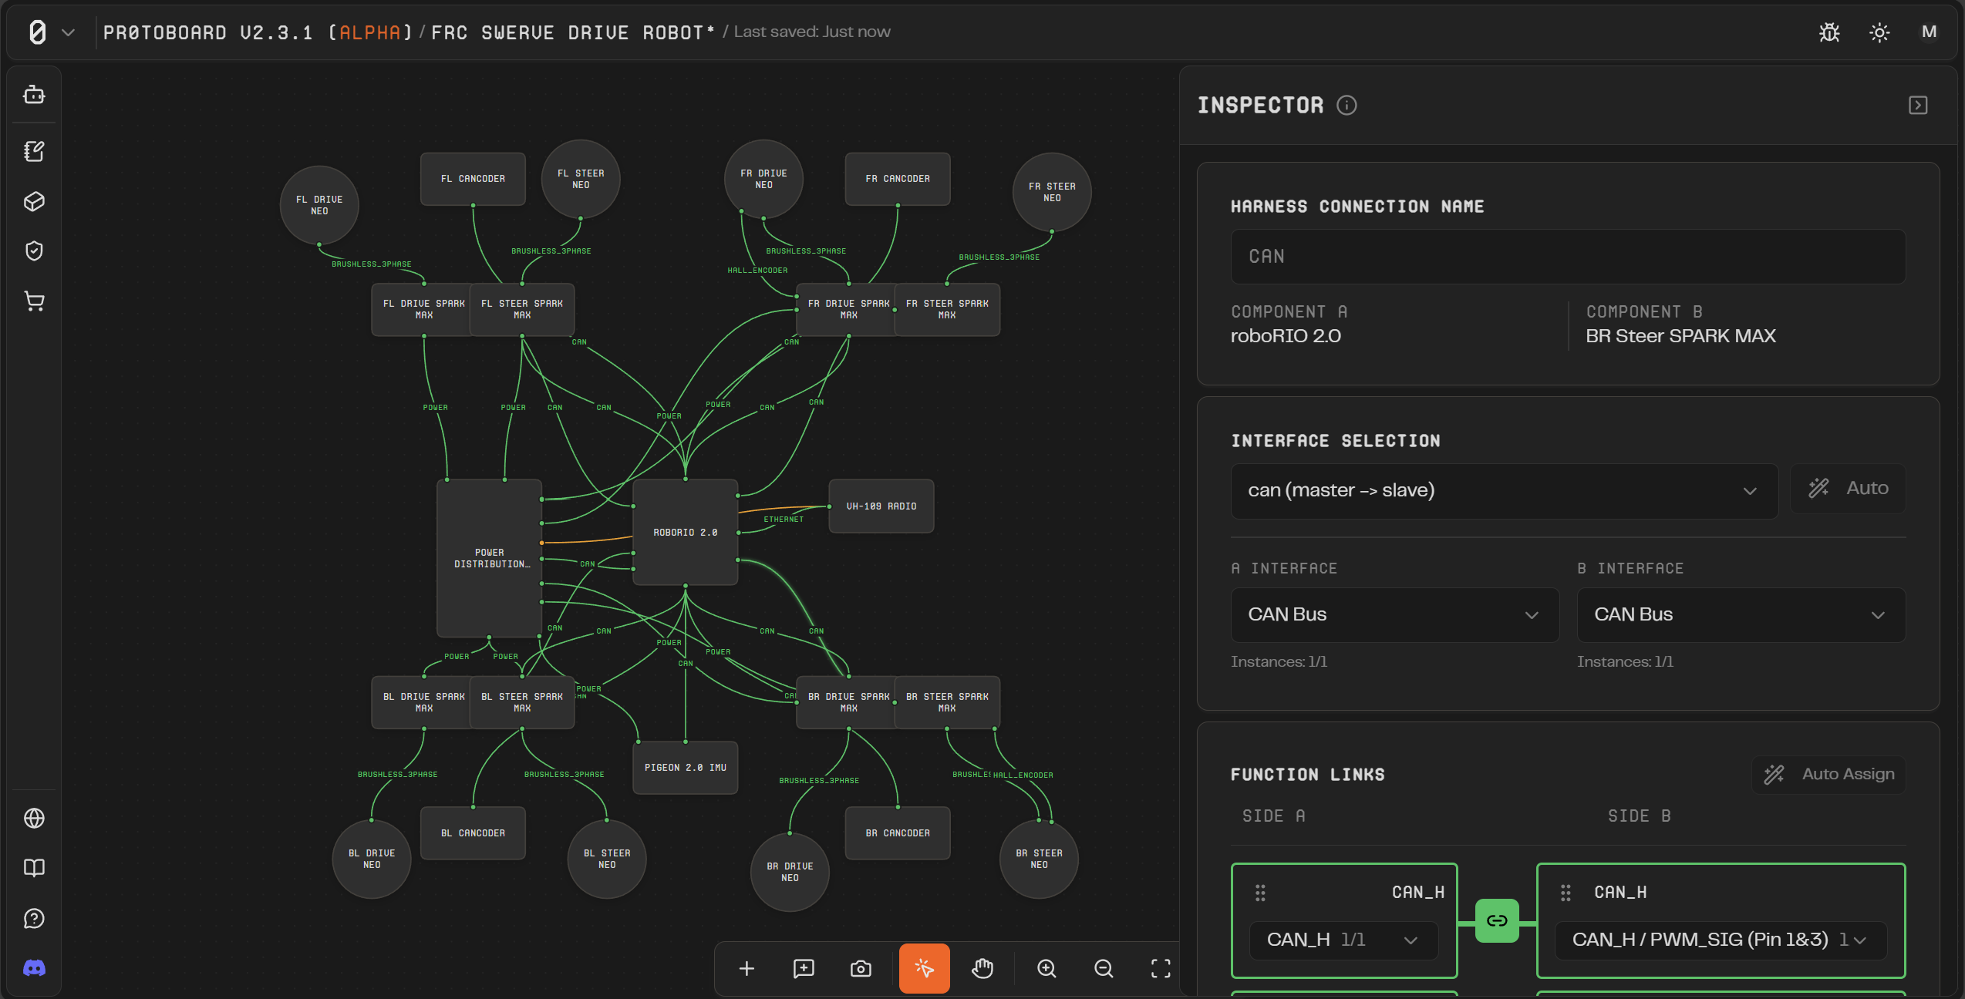Viewport: 1965px width, 999px height.
Task: Select the roboRIO 2.0 node on canvas
Action: click(685, 532)
